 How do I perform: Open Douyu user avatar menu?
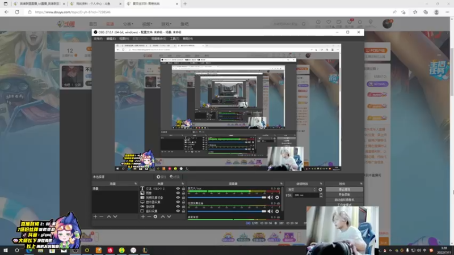387,24
